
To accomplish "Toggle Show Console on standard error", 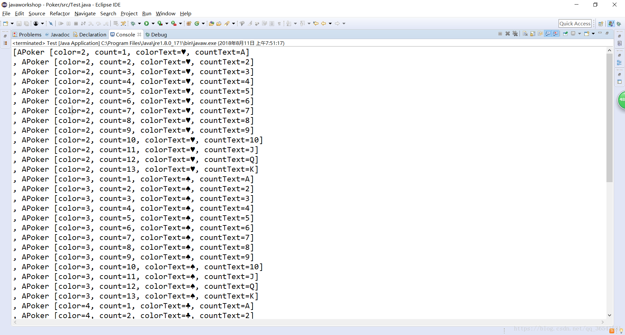I will coord(556,33).
